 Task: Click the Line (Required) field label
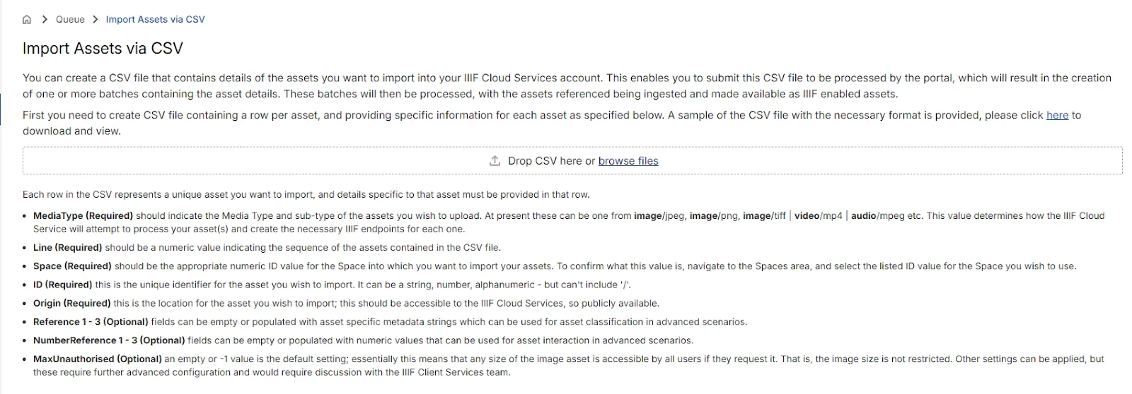point(67,248)
